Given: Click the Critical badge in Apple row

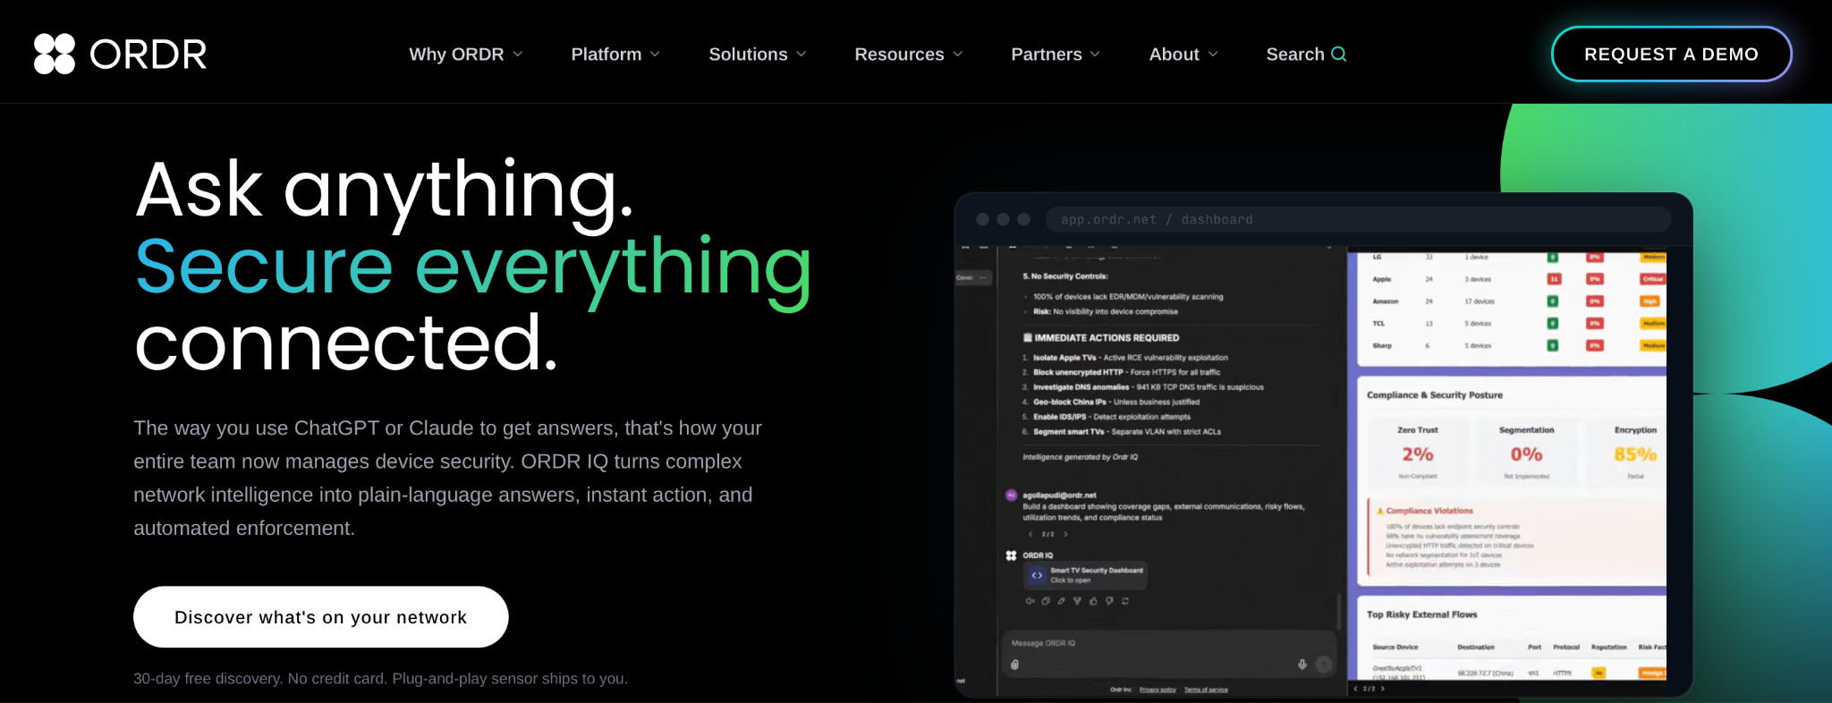Looking at the screenshot, I should [x=1652, y=279].
